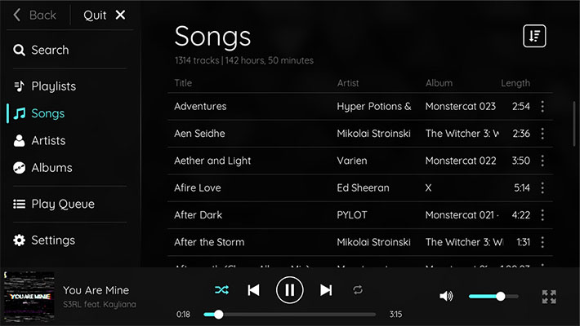Pause the current track

pyautogui.click(x=290, y=290)
